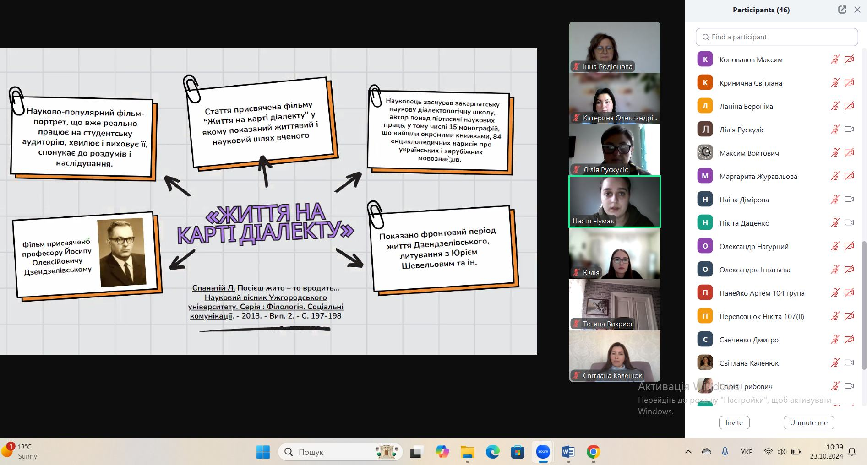Screen dimensions: 867x465
Task: Click video camera icon for Лілія Рускуліс
Action: (849, 130)
